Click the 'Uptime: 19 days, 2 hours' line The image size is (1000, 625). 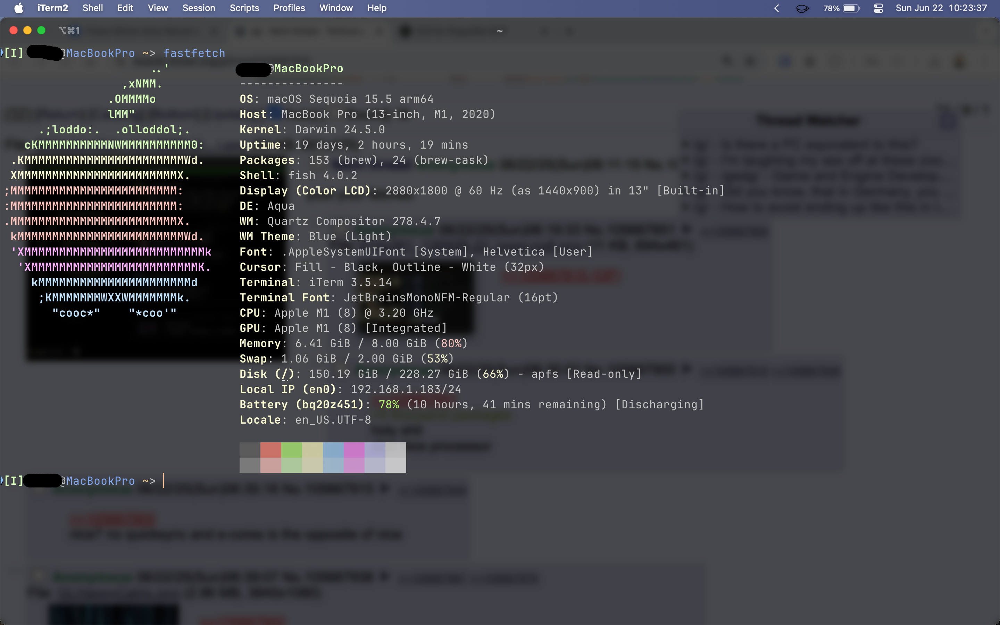pos(354,145)
